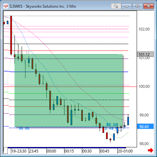The height and width of the screenshot is (157, 157).
Task: Click the 20-01:00 time axis label
Action: tap(125, 151)
